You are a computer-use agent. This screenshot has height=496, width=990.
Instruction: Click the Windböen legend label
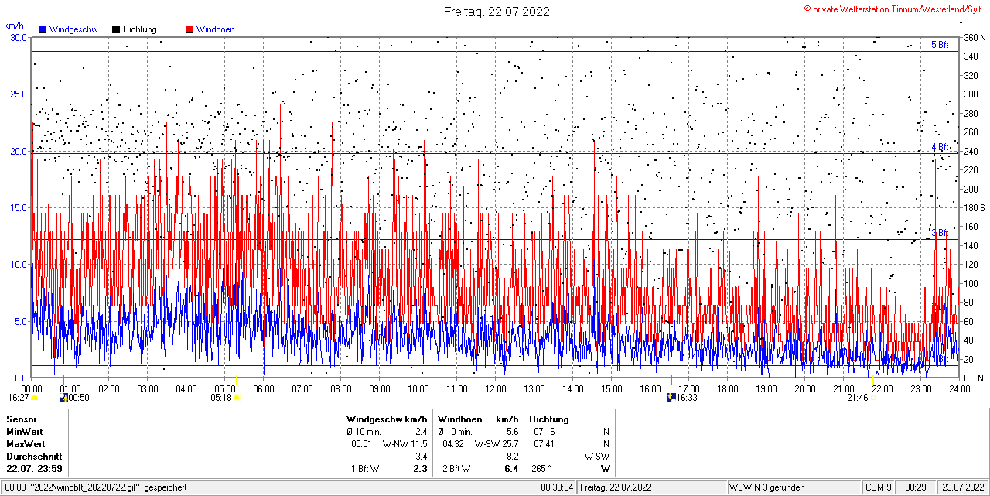pos(215,29)
